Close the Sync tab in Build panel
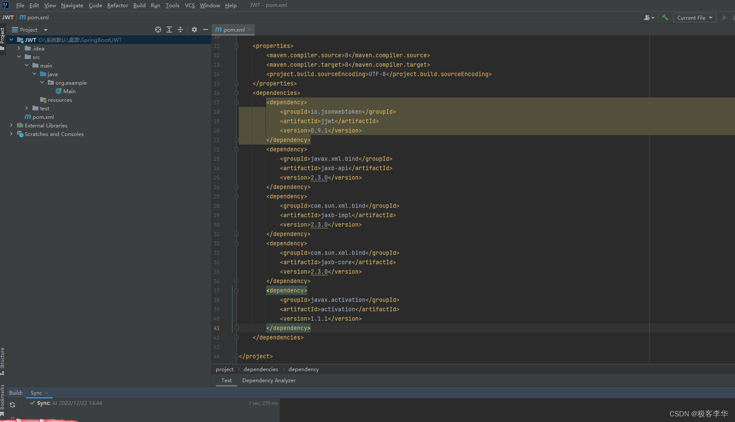Screen dimensions: 735x422 point(47,392)
